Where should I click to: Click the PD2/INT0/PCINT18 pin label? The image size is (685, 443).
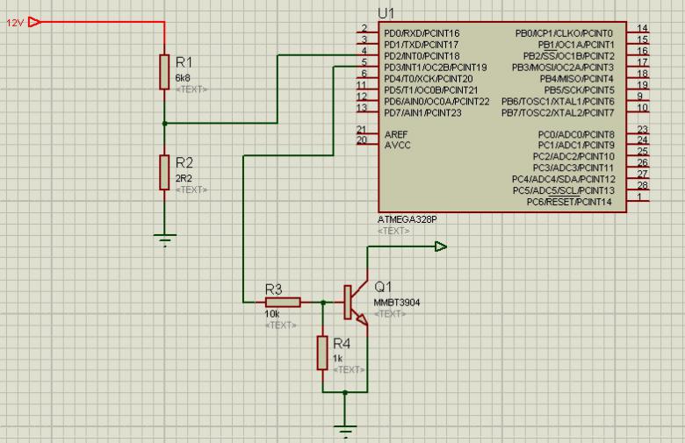[x=422, y=56]
